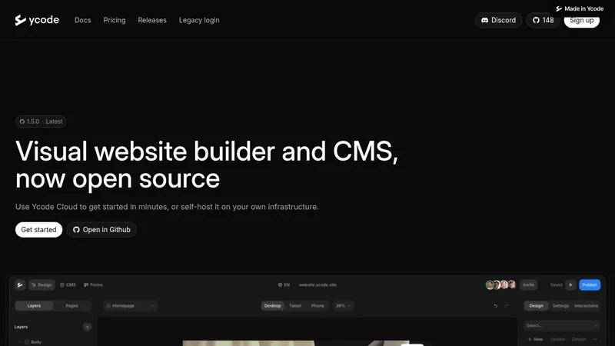Join the Discord community button

[x=498, y=20]
